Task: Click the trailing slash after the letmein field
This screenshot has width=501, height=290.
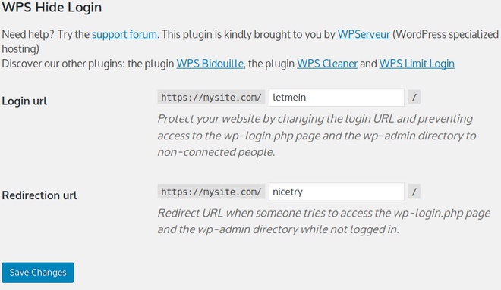Action: click(414, 97)
